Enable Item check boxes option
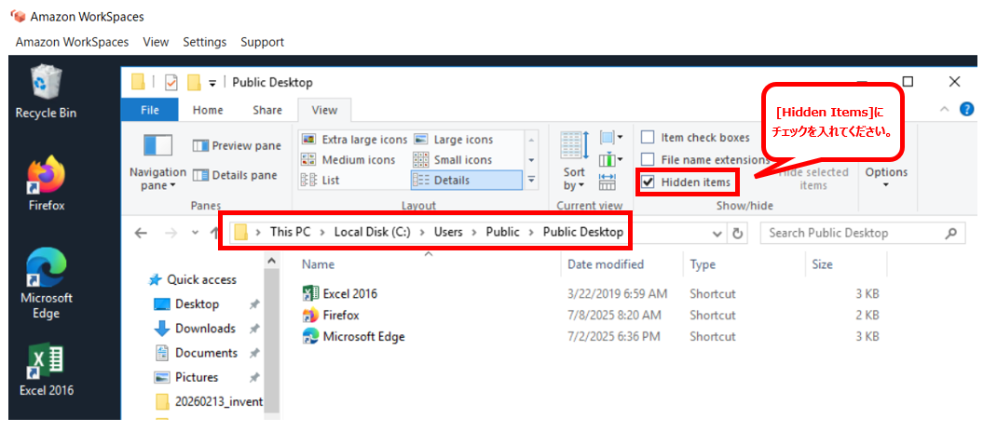This screenshot has height=445, width=997. [649, 138]
